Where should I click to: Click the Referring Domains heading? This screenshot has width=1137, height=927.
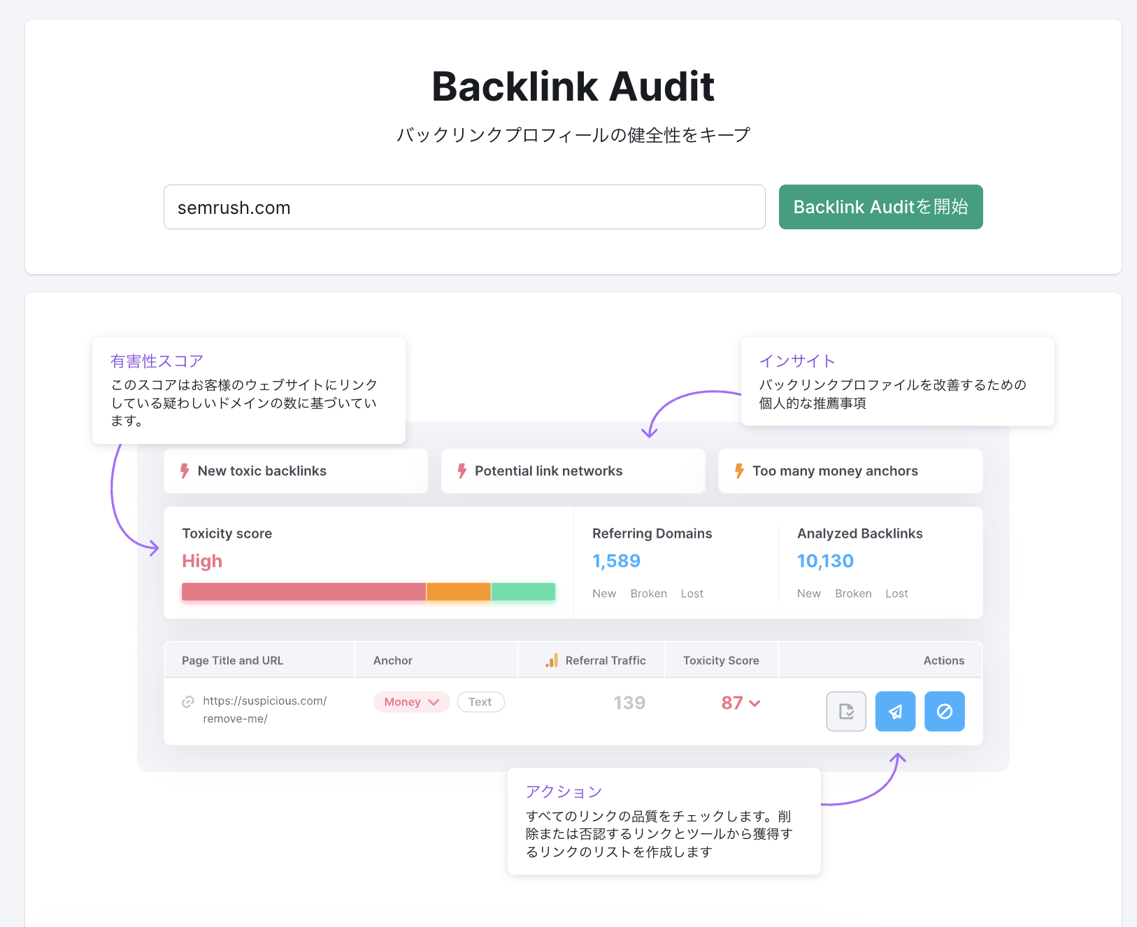(x=652, y=533)
